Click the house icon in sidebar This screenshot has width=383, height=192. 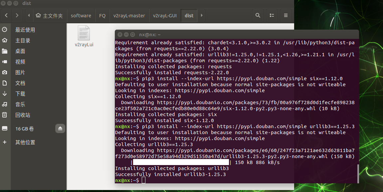click(4, 40)
